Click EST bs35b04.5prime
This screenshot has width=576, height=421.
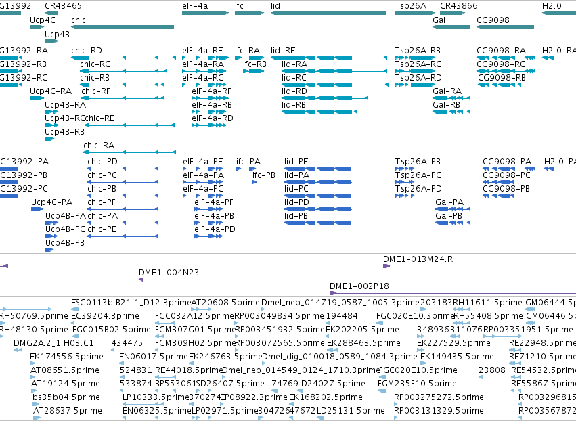point(36,404)
